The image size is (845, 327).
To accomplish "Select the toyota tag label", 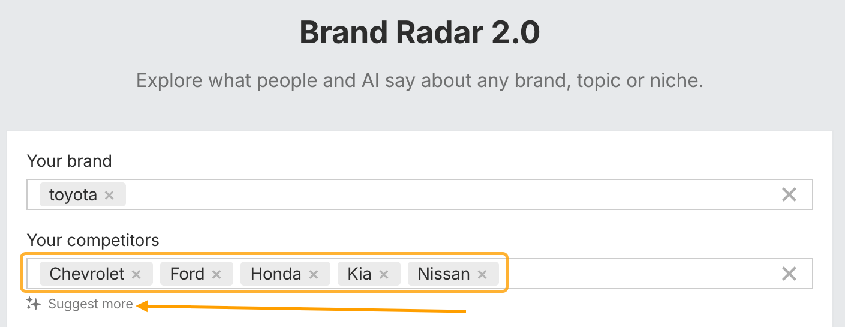I will tap(73, 195).
